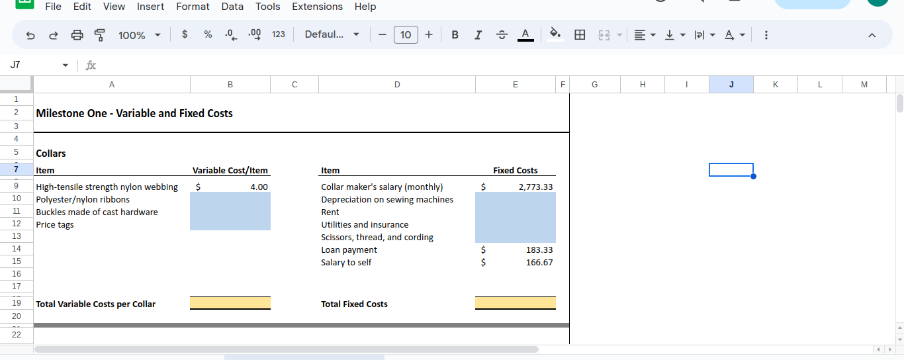Open the Extensions menu
The width and height of the screenshot is (904, 360).
[317, 7]
